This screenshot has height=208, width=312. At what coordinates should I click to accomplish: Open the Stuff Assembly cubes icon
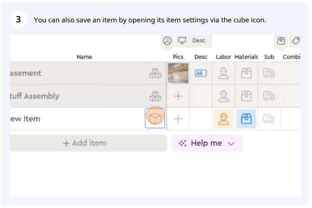pos(155,96)
